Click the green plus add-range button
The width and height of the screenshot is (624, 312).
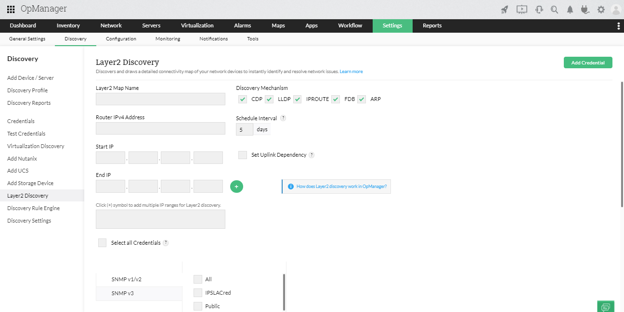[236, 186]
